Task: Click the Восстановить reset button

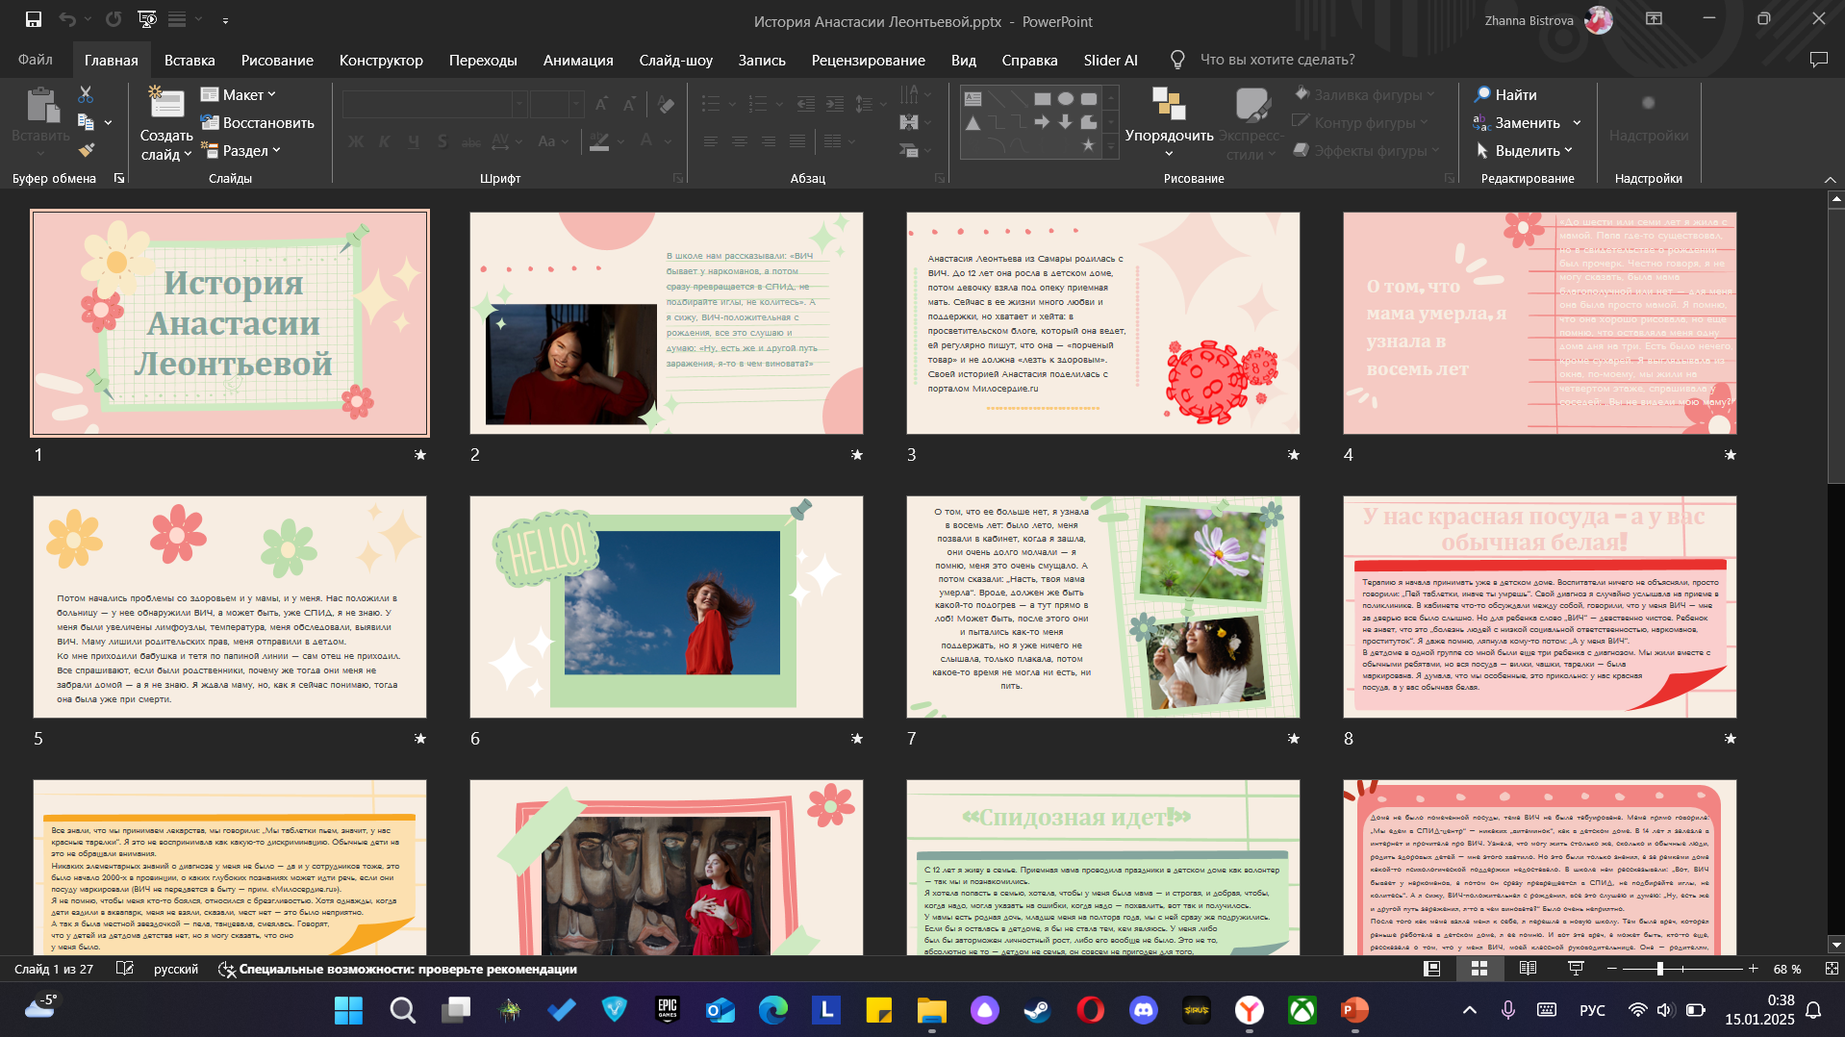Action: pos(258,122)
